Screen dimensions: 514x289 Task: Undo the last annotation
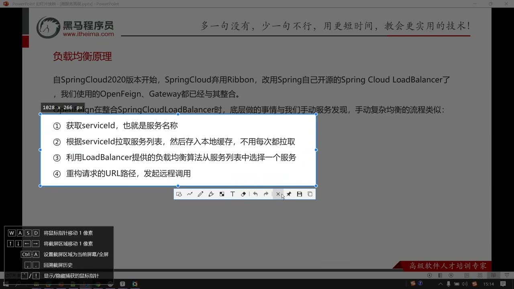click(x=255, y=194)
